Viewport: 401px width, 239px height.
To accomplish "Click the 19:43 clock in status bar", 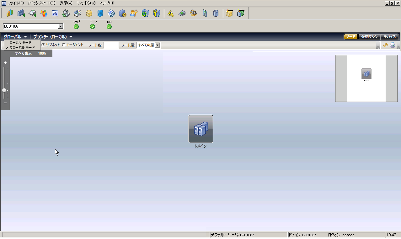I will tap(391, 235).
